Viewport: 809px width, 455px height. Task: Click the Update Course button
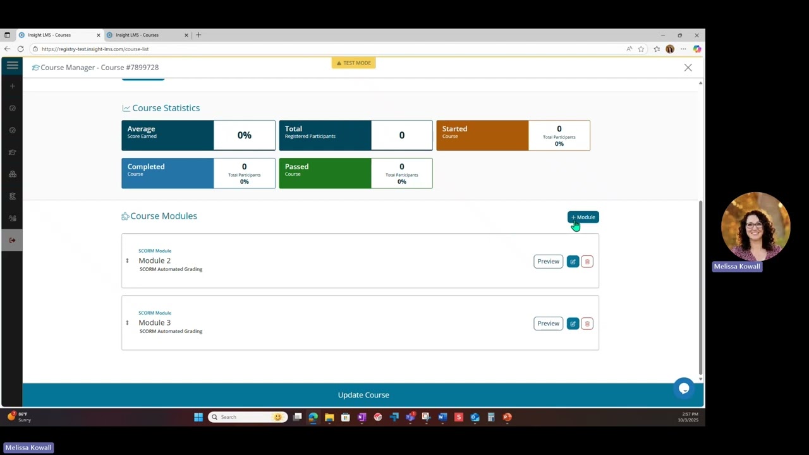point(363,395)
